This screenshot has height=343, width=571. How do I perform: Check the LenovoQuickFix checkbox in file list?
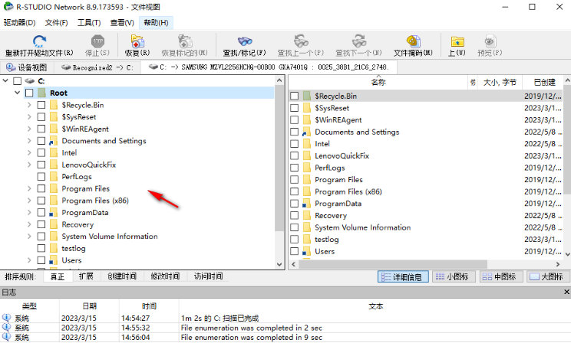[x=294, y=156]
